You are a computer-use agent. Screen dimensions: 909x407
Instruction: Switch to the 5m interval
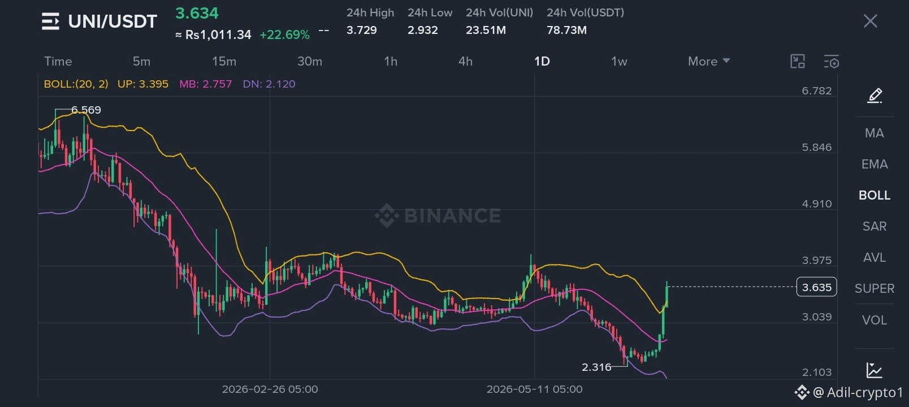coord(141,61)
